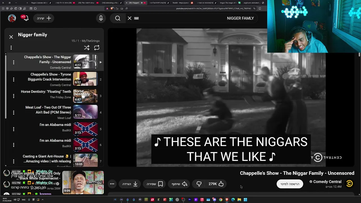Open Apple Music from the taskbar

click(202, 200)
